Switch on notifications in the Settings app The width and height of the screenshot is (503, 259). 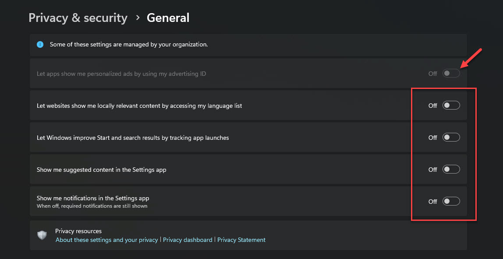point(451,202)
